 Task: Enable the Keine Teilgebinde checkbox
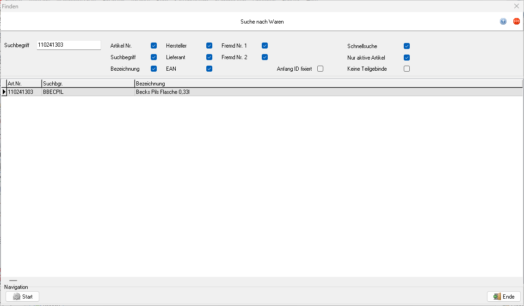click(407, 69)
